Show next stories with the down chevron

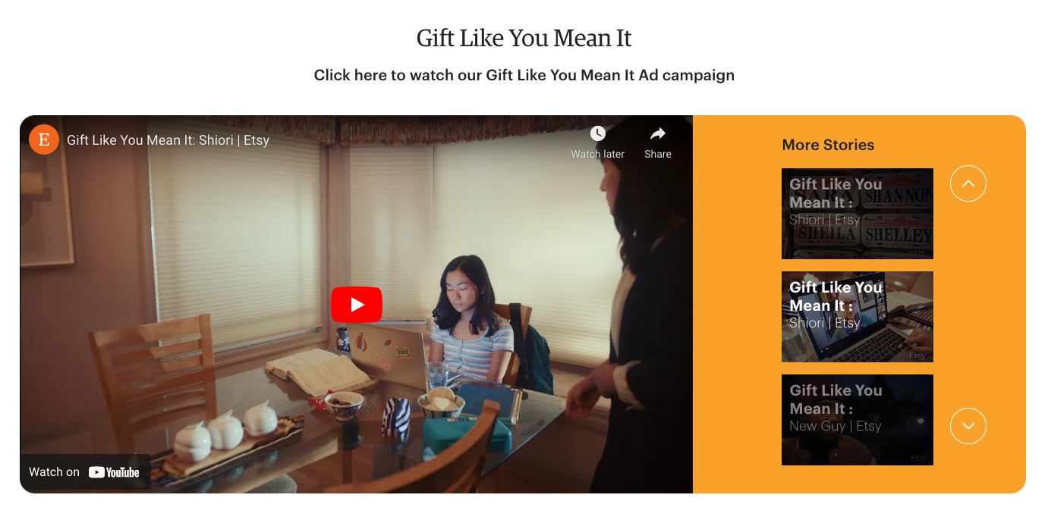968,426
